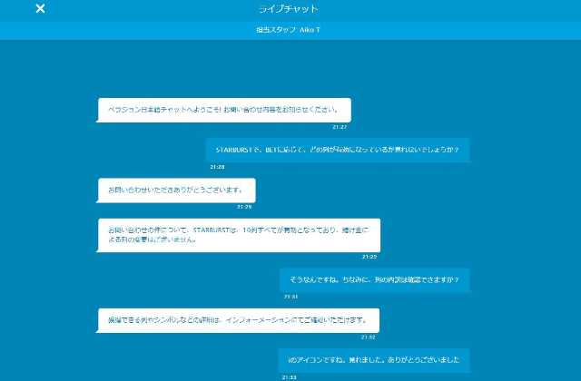Click the 21:31 timestamp
This screenshot has height=381, width=581.
coord(290,297)
